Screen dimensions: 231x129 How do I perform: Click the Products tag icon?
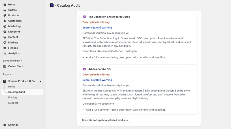click(x=5, y=15)
